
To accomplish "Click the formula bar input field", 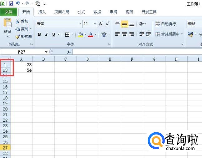I will pos(137,52).
